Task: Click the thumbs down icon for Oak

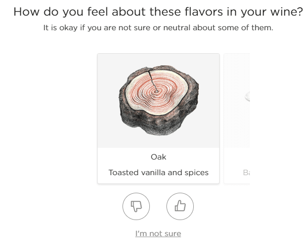Action: tap(136, 206)
